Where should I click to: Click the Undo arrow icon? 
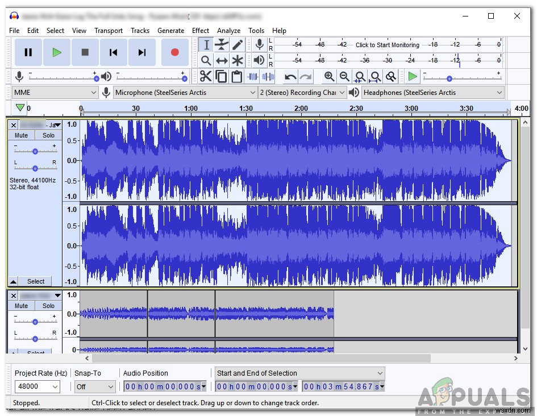(x=290, y=77)
